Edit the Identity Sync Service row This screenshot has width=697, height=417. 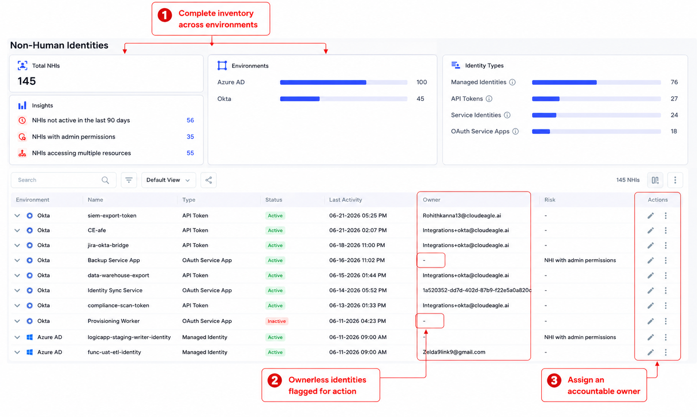(x=651, y=291)
